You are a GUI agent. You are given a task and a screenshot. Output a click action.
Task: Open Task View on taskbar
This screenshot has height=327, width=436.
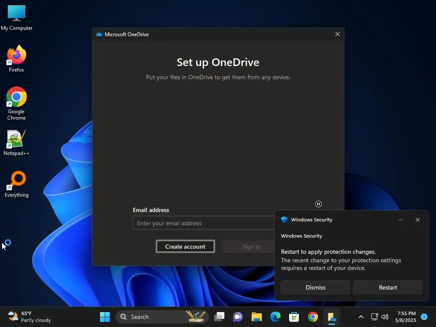[x=219, y=317]
